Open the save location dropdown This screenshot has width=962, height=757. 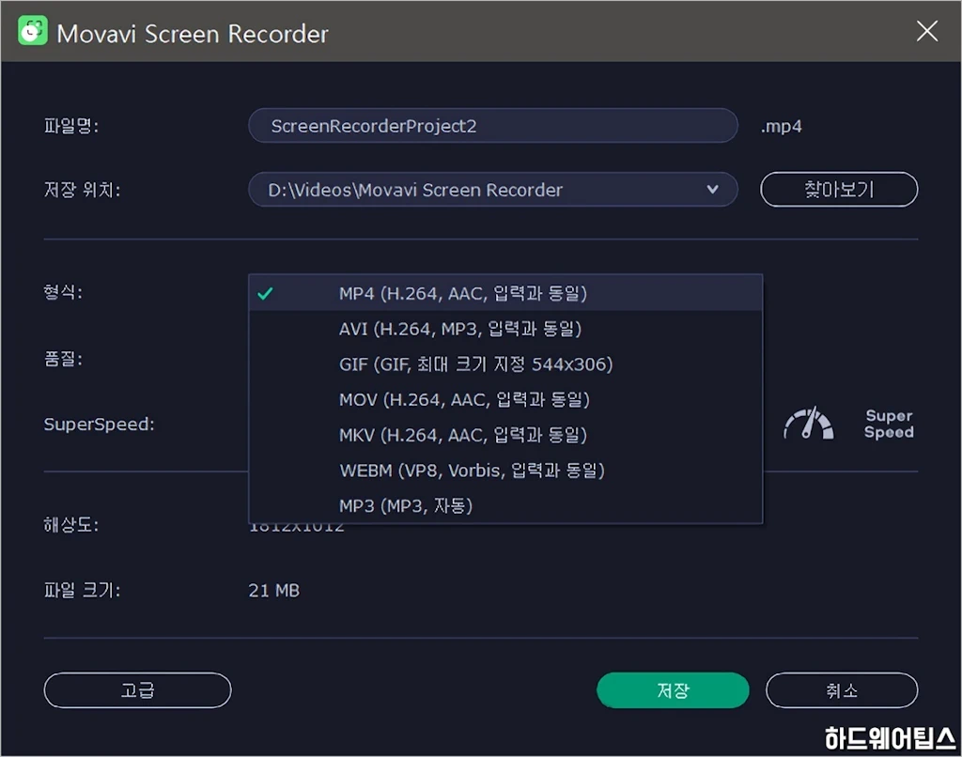pos(492,190)
